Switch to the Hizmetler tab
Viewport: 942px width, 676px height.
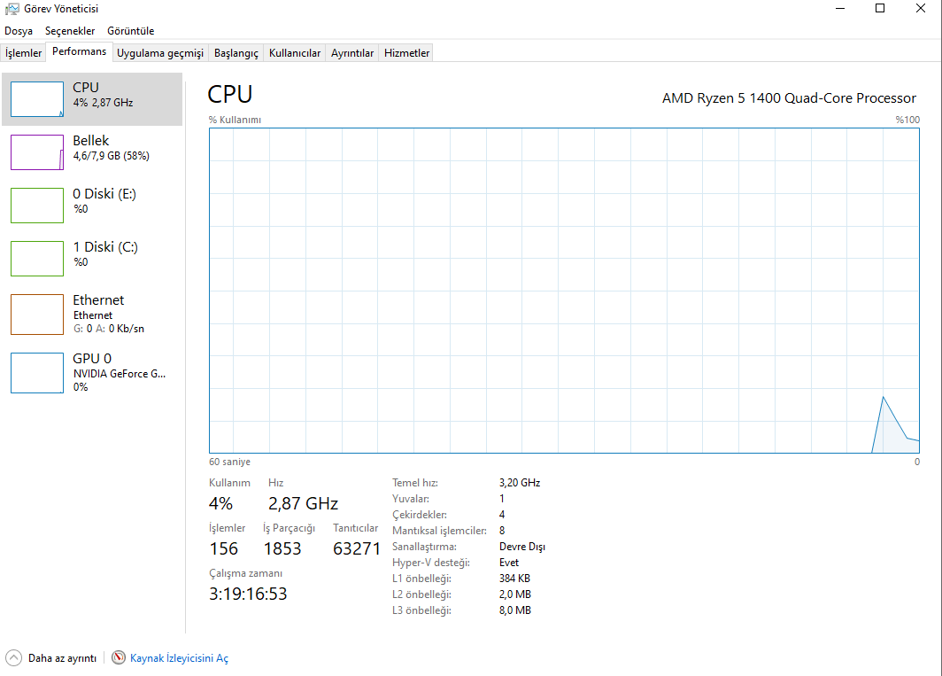(x=406, y=53)
